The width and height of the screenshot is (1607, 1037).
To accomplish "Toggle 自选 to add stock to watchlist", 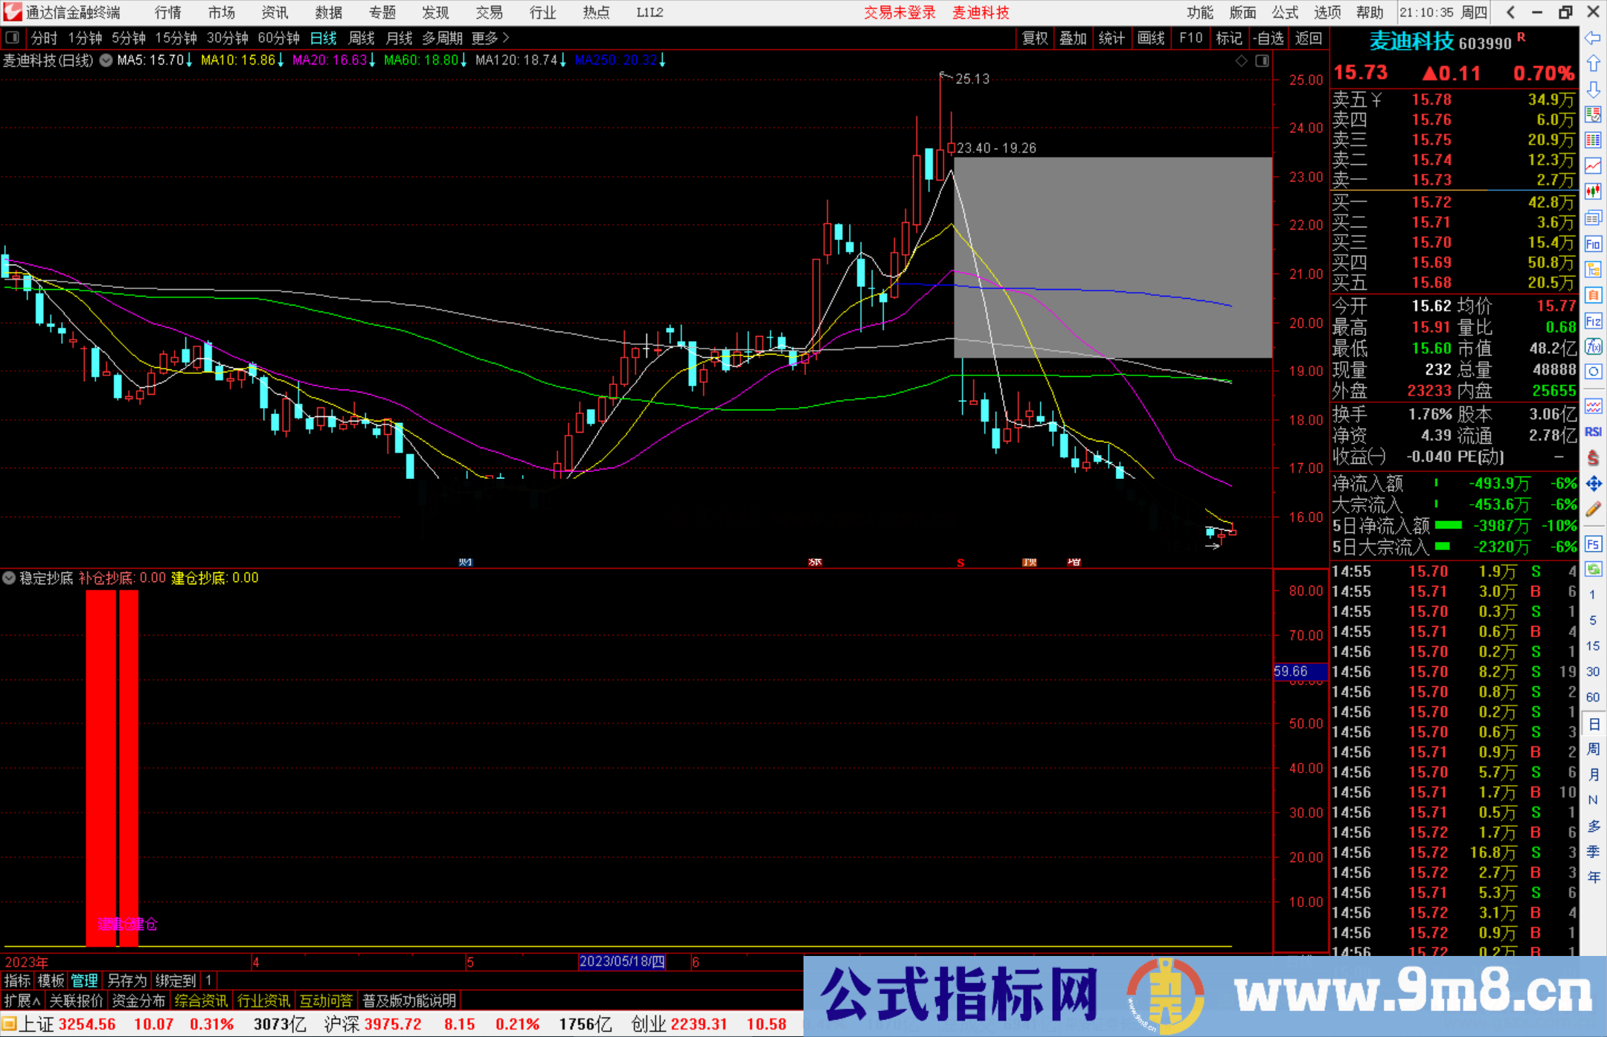I will [1270, 38].
